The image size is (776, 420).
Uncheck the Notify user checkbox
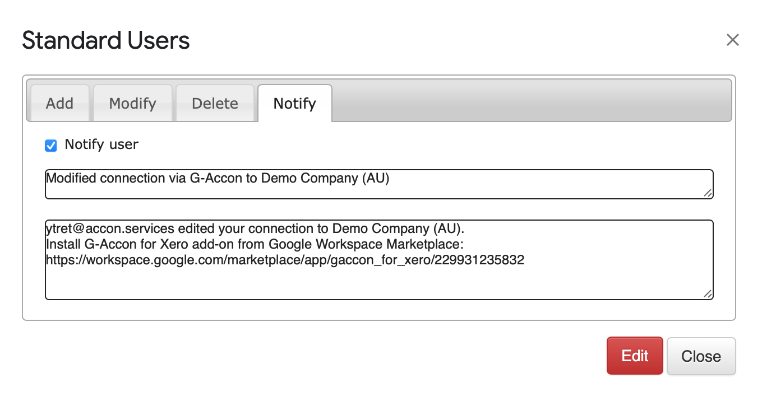[x=51, y=146]
